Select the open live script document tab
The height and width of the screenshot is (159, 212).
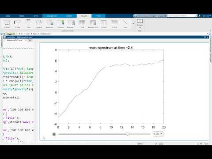pos(15,40)
